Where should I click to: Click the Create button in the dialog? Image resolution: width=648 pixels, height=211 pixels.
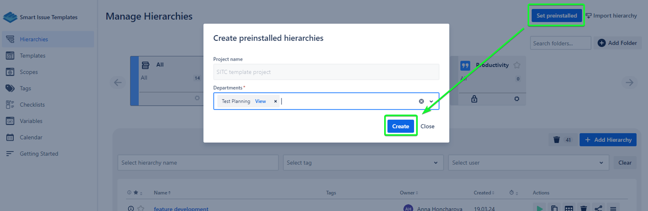(400, 127)
